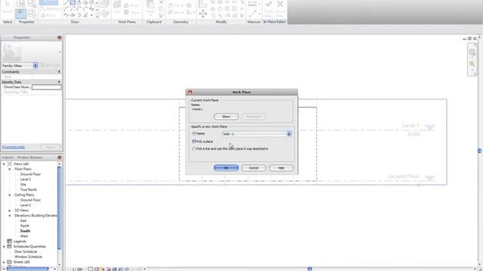The height and width of the screenshot is (271, 483).
Task: Click OK in Work Plane dialog
Action: [226, 168]
